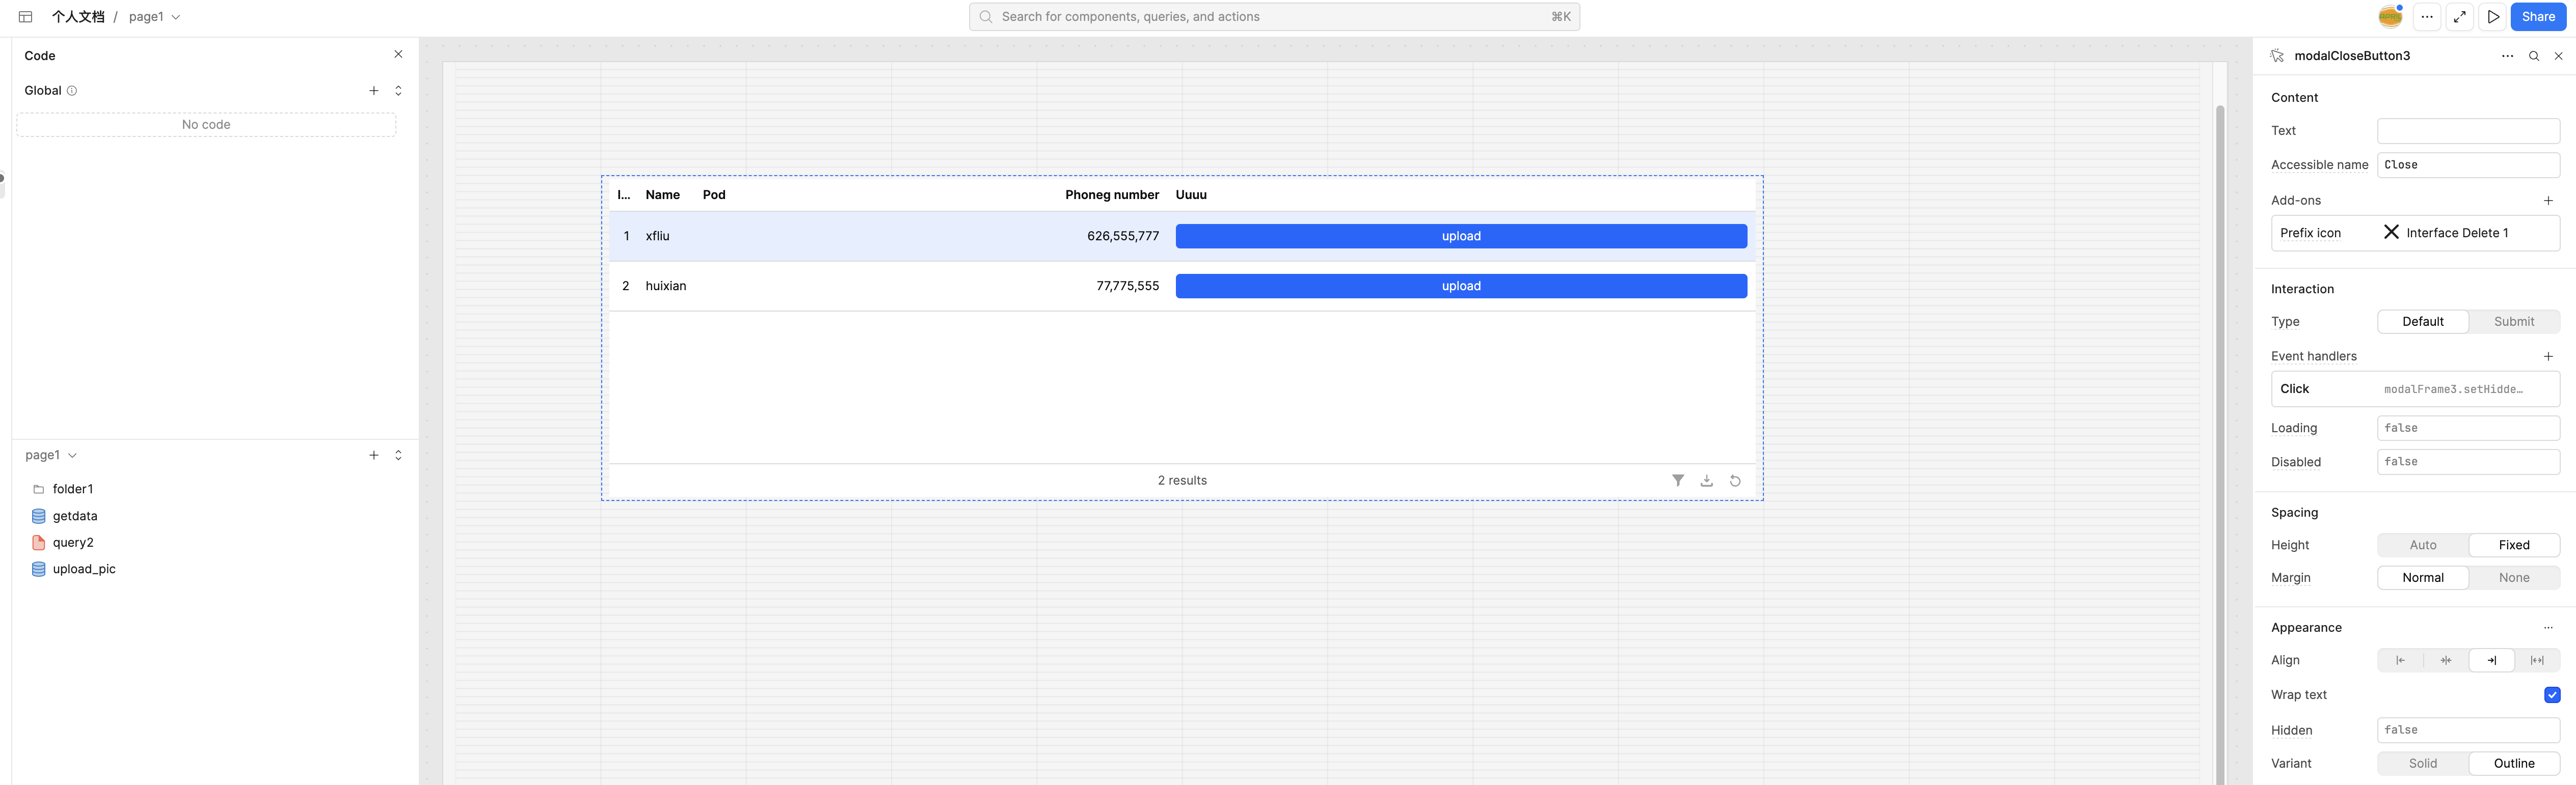Click the upload_pic database icon
The width and height of the screenshot is (2576, 785).
39,569
